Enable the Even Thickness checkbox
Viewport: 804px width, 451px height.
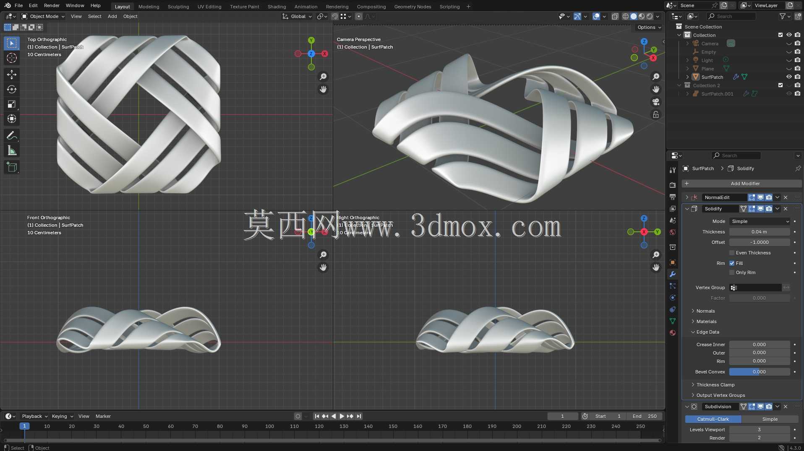pyautogui.click(x=732, y=253)
